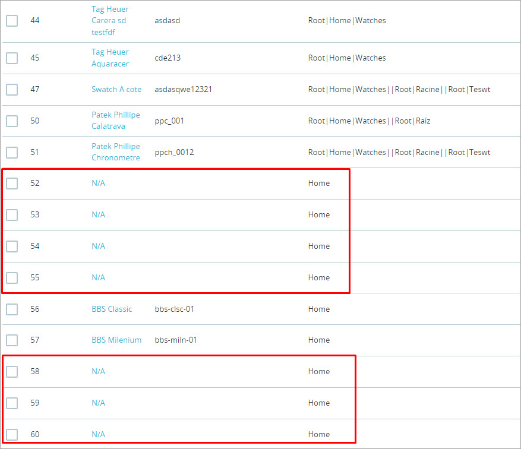Open the Swatch A cote product
The height and width of the screenshot is (449, 521).
(116, 89)
